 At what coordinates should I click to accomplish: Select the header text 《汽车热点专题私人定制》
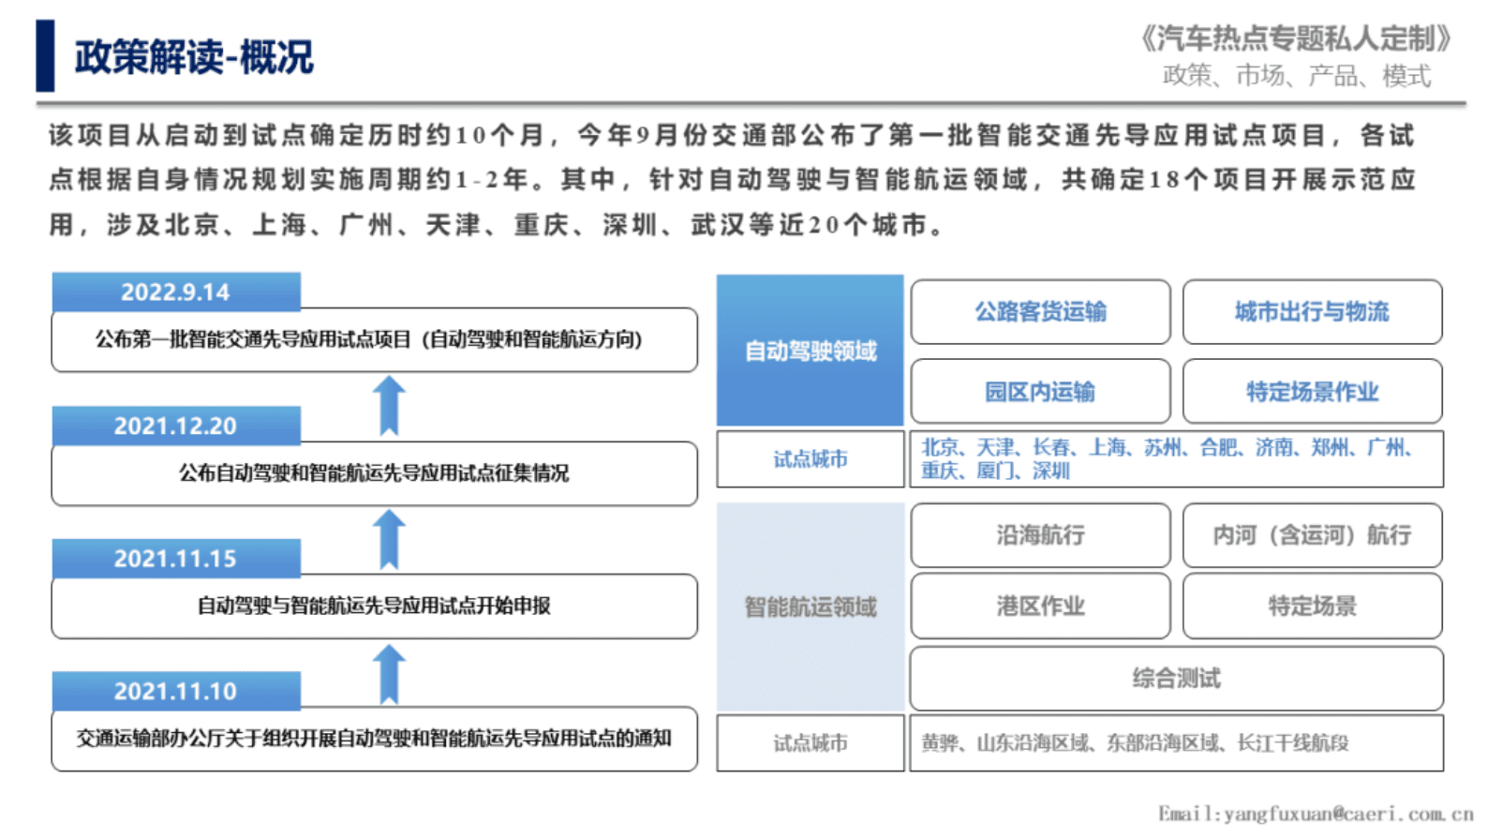1297,38
